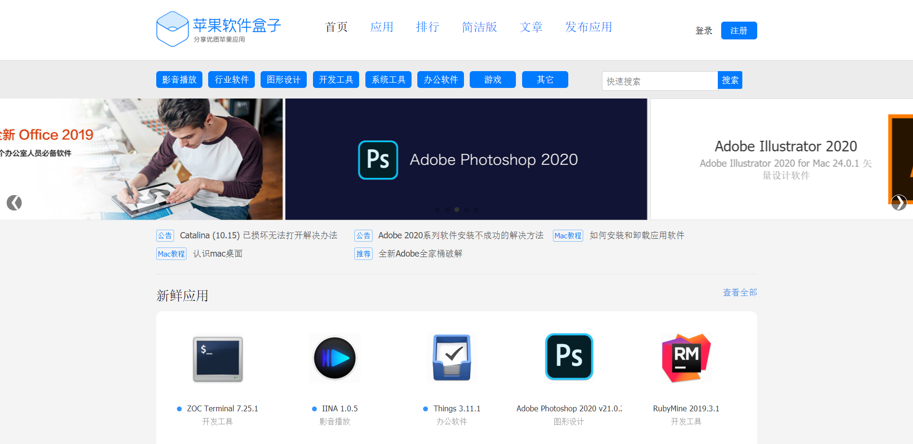
Task: Open the Office 2019 banner slide
Action: pyautogui.click(x=141, y=159)
